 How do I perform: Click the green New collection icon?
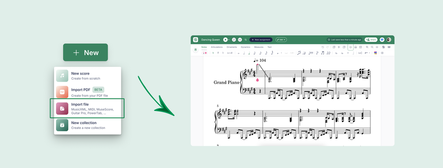click(62, 125)
